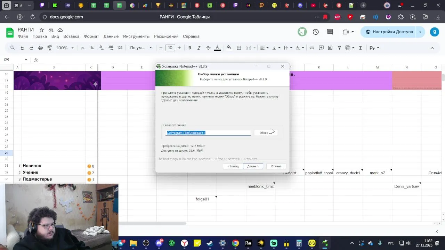Increase decimal places in toolbar

[x=111, y=48]
